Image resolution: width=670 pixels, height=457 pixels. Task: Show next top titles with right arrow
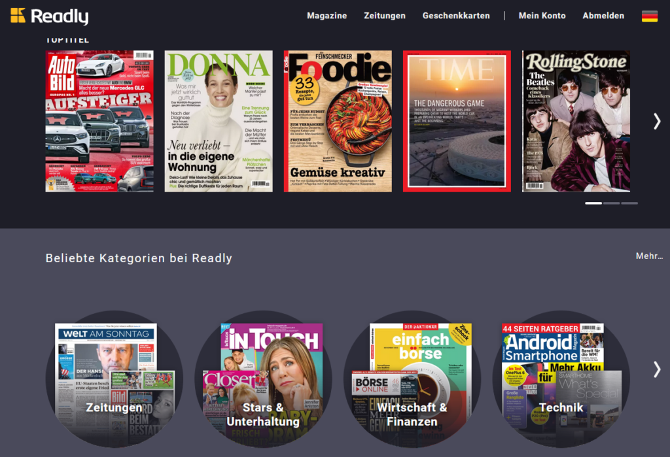pos(657,122)
